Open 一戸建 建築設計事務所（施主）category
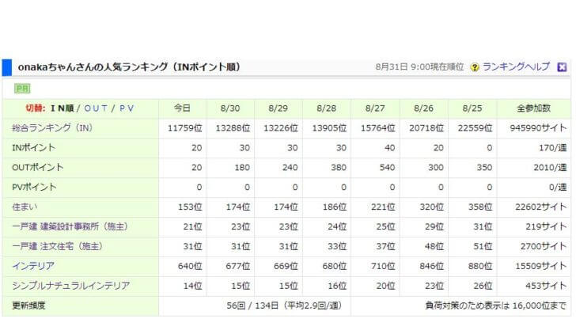 click(x=70, y=226)
